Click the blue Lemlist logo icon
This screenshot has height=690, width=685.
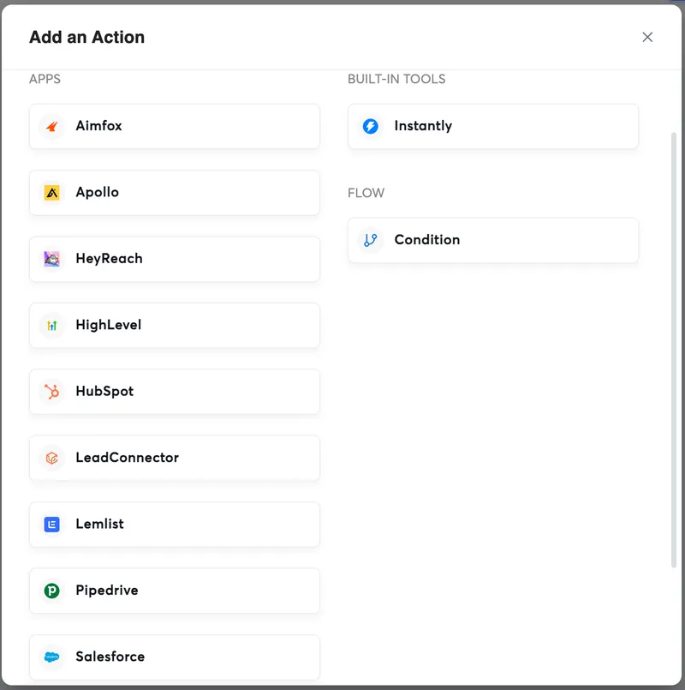52,525
